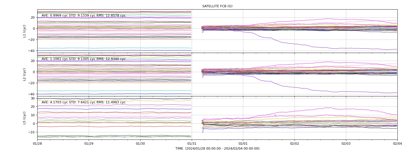Click the 01/30 x-axis tick label
Screen dimensions: 414x155
(x=140, y=143)
